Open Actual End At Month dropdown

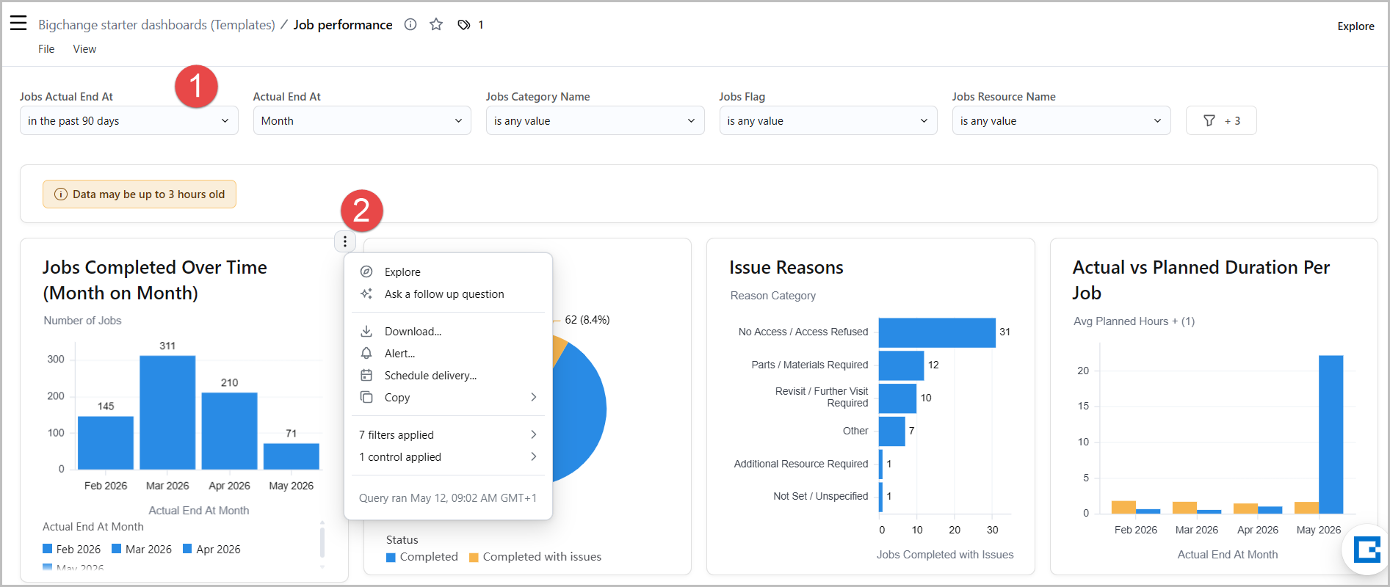362,120
